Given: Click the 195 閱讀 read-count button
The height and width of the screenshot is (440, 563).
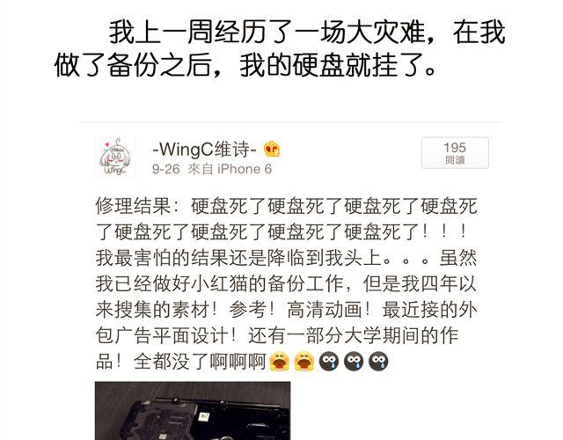Looking at the screenshot, I should tap(455, 152).
